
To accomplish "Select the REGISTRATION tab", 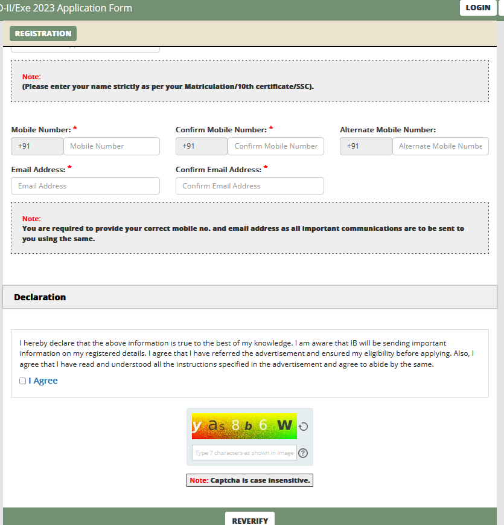I will point(43,34).
